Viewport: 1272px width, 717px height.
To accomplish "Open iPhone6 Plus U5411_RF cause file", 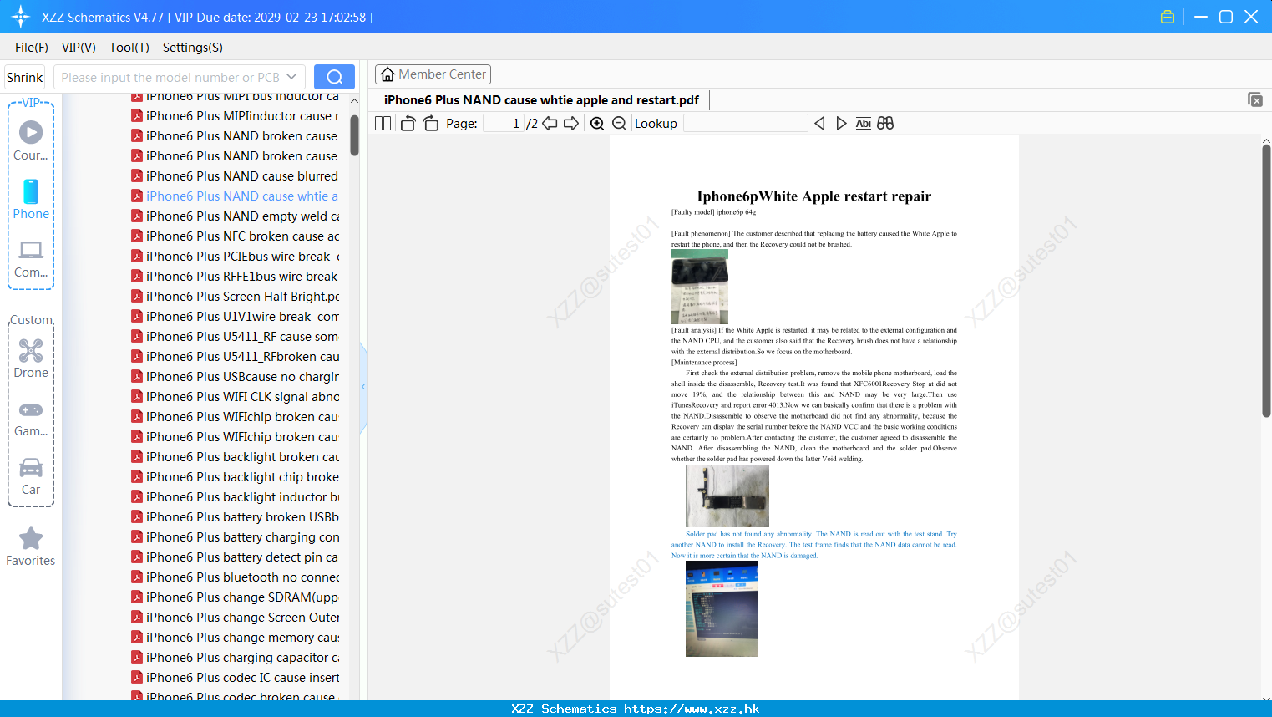I will pos(236,337).
